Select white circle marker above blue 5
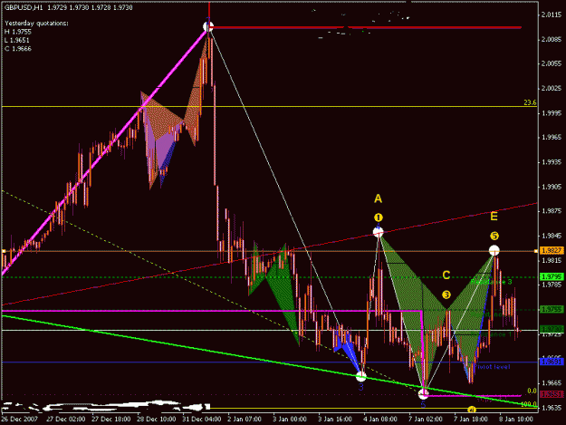The height and width of the screenshot is (425, 566). [423, 394]
